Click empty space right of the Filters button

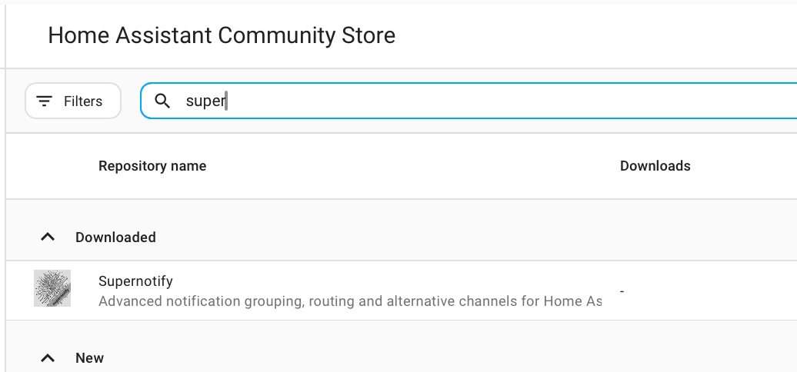point(130,101)
